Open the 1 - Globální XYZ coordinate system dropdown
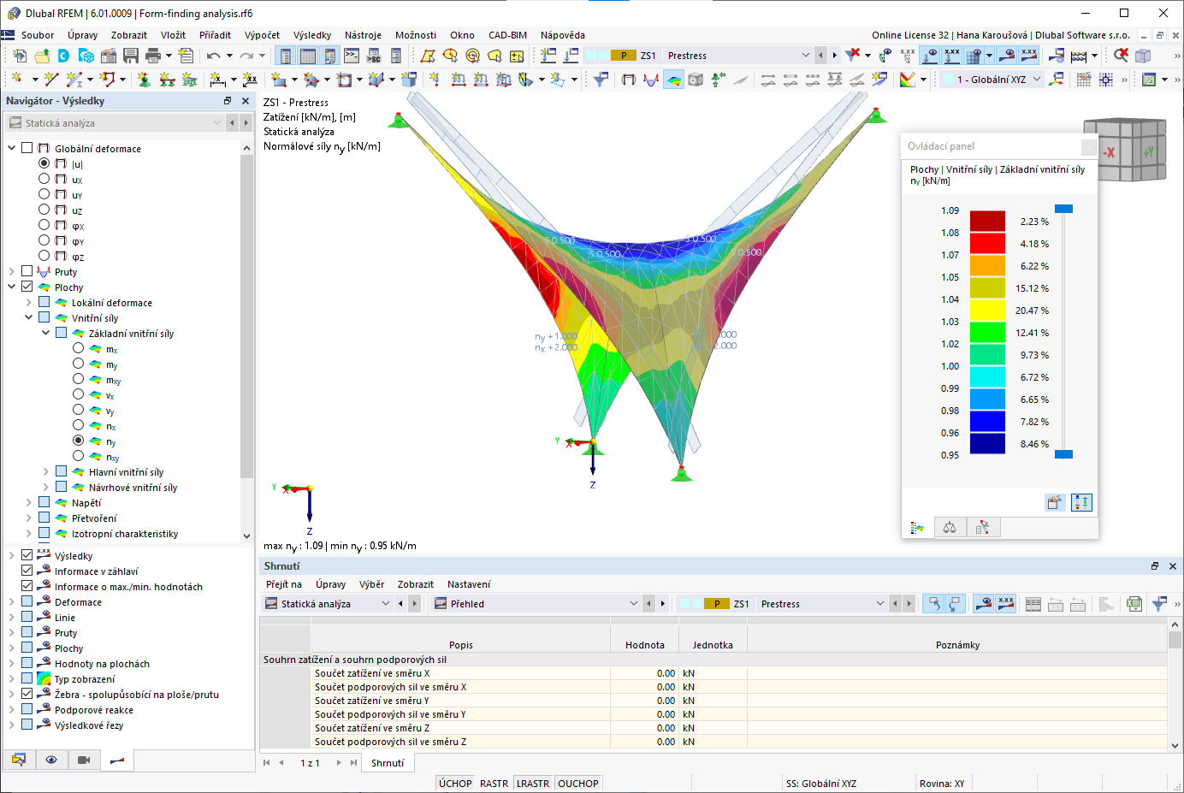This screenshot has width=1184, height=793. [1037, 80]
